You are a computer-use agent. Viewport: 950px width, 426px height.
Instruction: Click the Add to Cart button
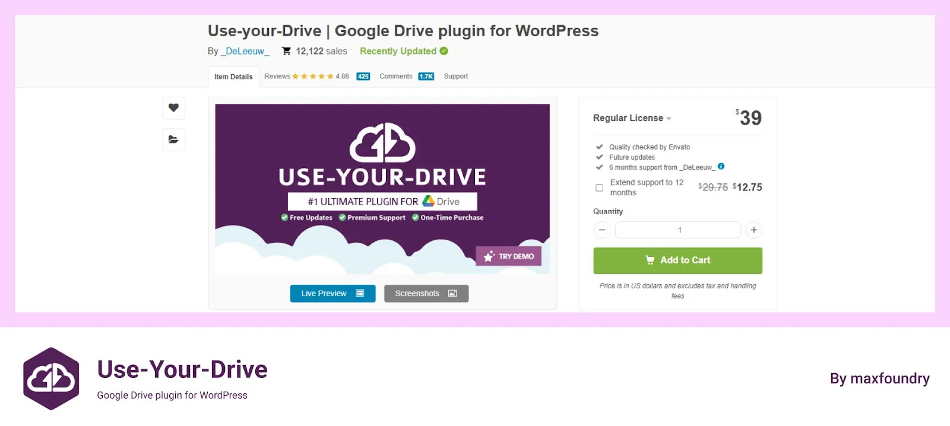coord(678,260)
